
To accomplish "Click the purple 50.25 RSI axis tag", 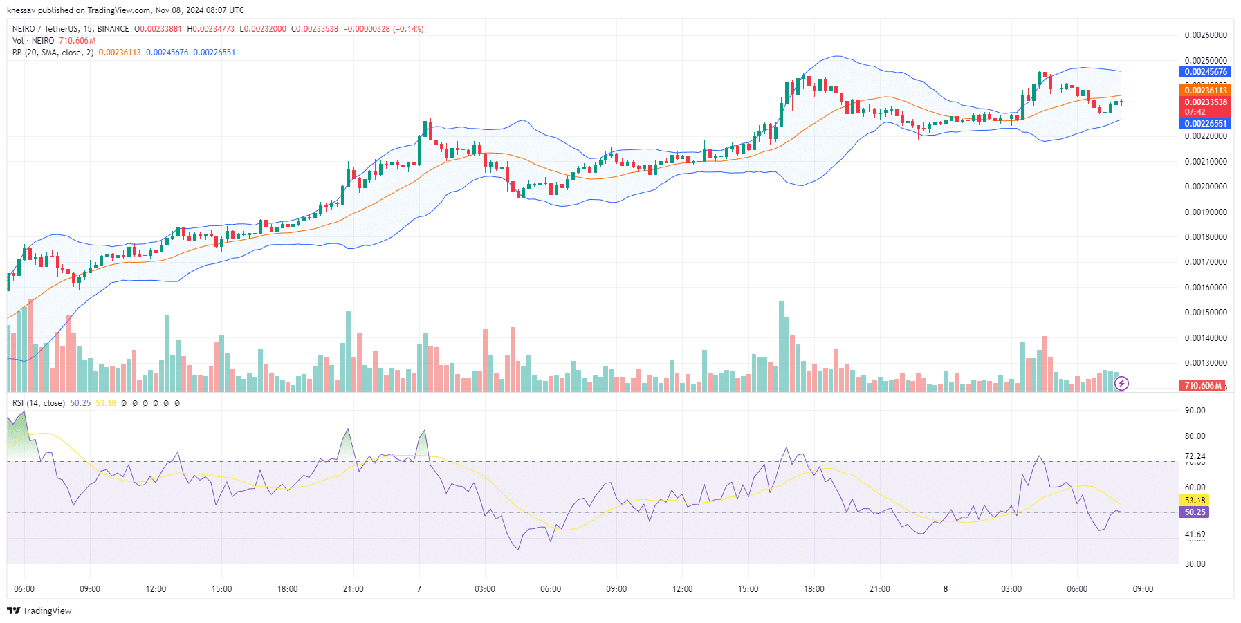I will 1195,512.
